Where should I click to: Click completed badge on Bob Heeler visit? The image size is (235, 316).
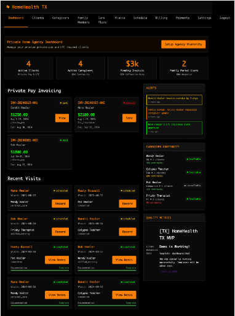click(128, 247)
